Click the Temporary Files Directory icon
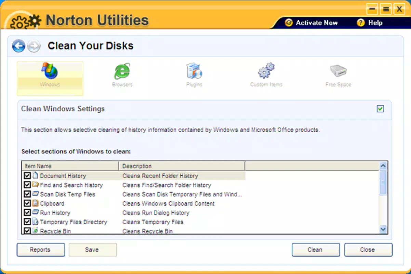This screenshot has height=274, width=411. coord(35,222)
